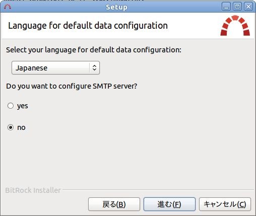
Task: Open the Japanese language combo box
Action: [x=55, y=68]
